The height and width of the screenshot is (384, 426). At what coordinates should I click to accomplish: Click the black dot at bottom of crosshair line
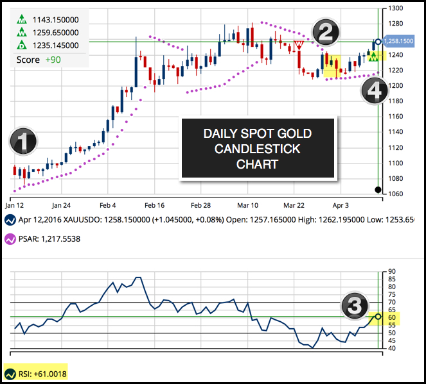(378, 190)
